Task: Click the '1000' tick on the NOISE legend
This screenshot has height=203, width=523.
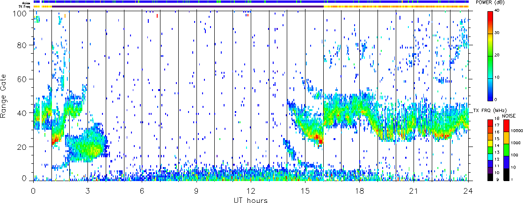Action: (516, 144)
